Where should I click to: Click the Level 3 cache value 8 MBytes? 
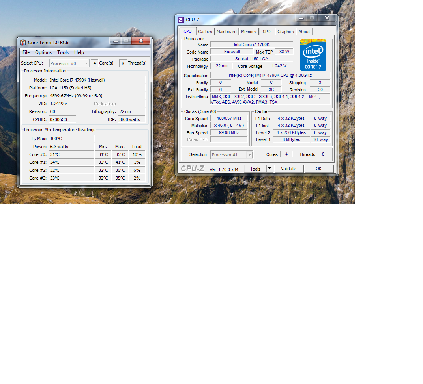tap(291, 139)
